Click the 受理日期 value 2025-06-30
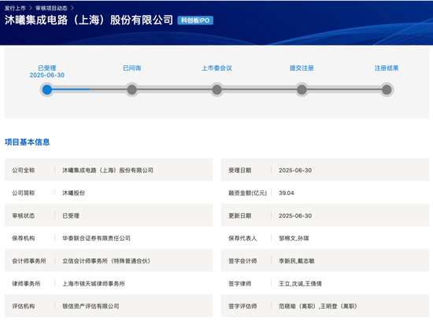The height and width of the screenshot is (320, 433). click(x=295, y=170)
